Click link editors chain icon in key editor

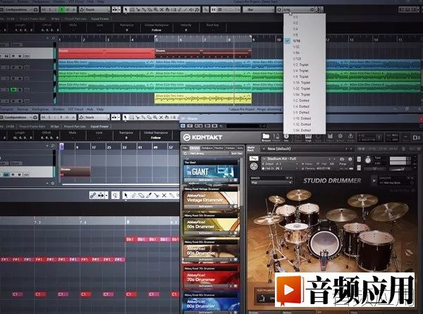click(93, 195)
